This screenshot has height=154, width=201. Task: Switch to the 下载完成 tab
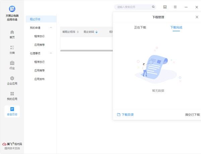[x=176, y=27]
